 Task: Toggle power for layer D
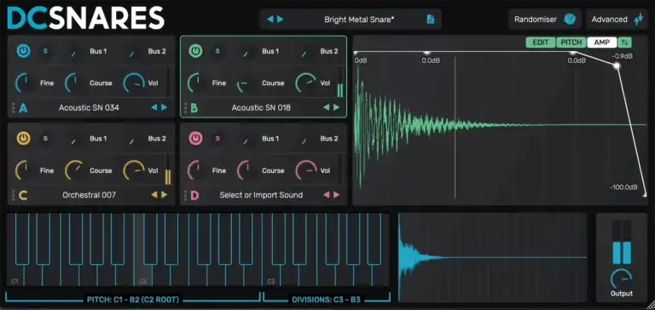pos(196,139)
